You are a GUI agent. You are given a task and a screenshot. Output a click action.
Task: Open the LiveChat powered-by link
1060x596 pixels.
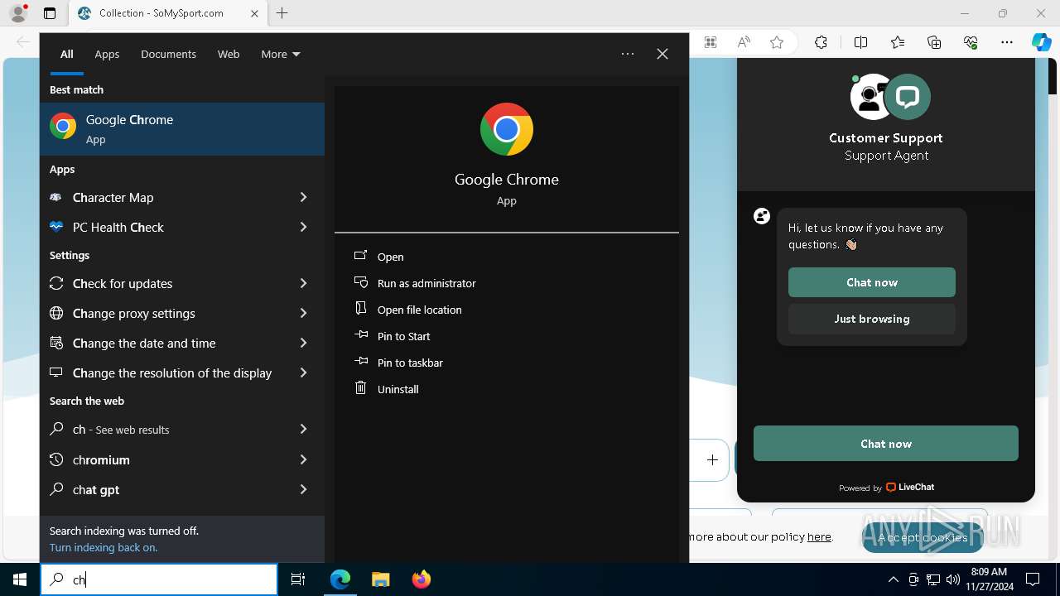(x=886, y=488)
